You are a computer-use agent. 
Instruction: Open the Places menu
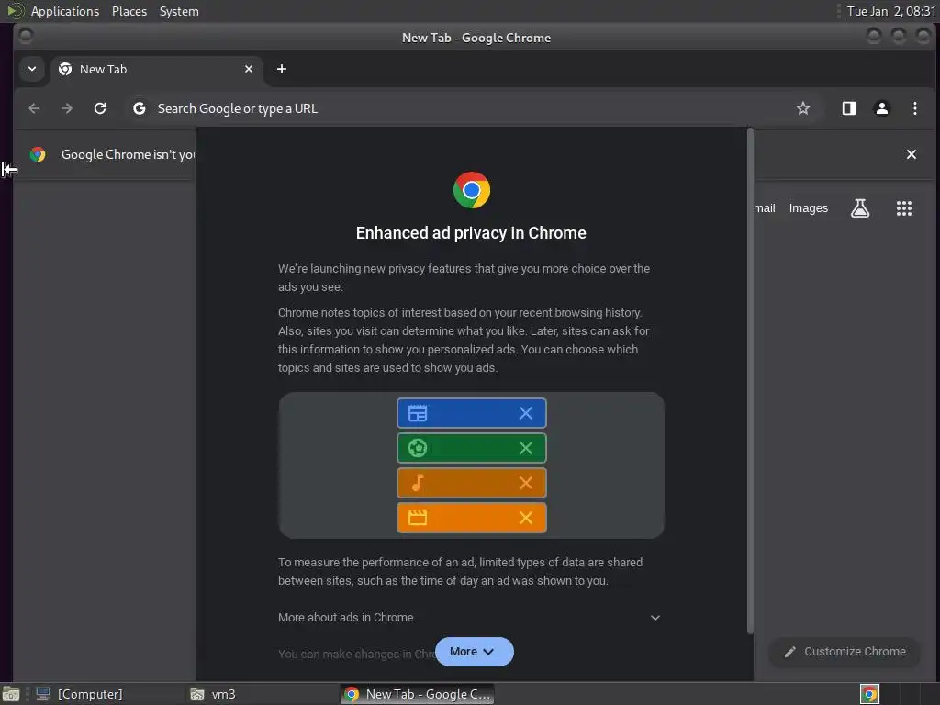tap(129, 11)
